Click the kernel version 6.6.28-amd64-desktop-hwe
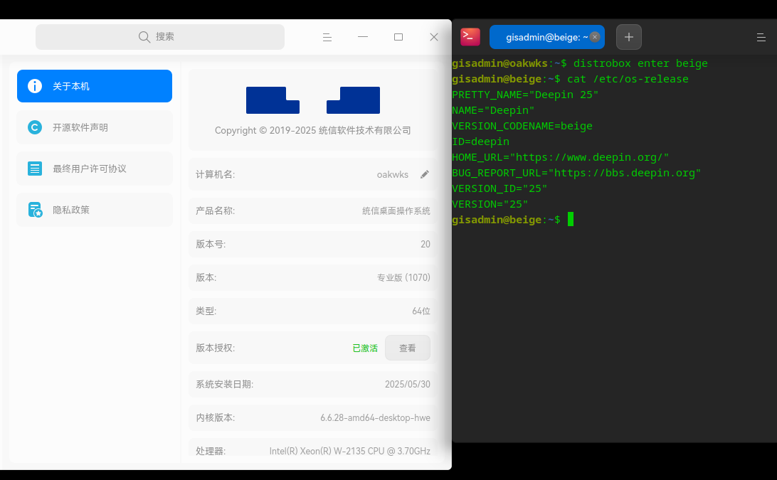Viewport: 777px width, 480px height. click(x=375, y=417)
